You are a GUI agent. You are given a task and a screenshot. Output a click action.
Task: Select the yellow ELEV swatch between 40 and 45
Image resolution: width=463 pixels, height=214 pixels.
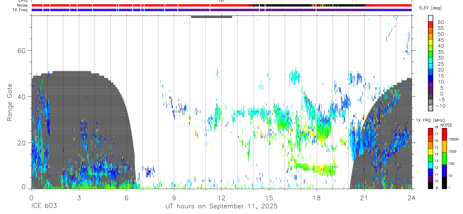click(431, 43)
